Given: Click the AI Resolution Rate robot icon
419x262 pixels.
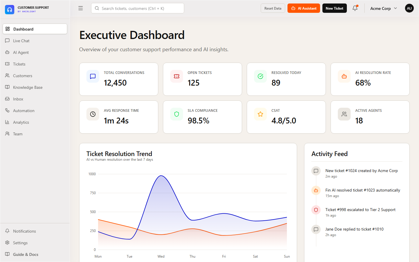Looking at the screenshot, I should tap(344, 76).
